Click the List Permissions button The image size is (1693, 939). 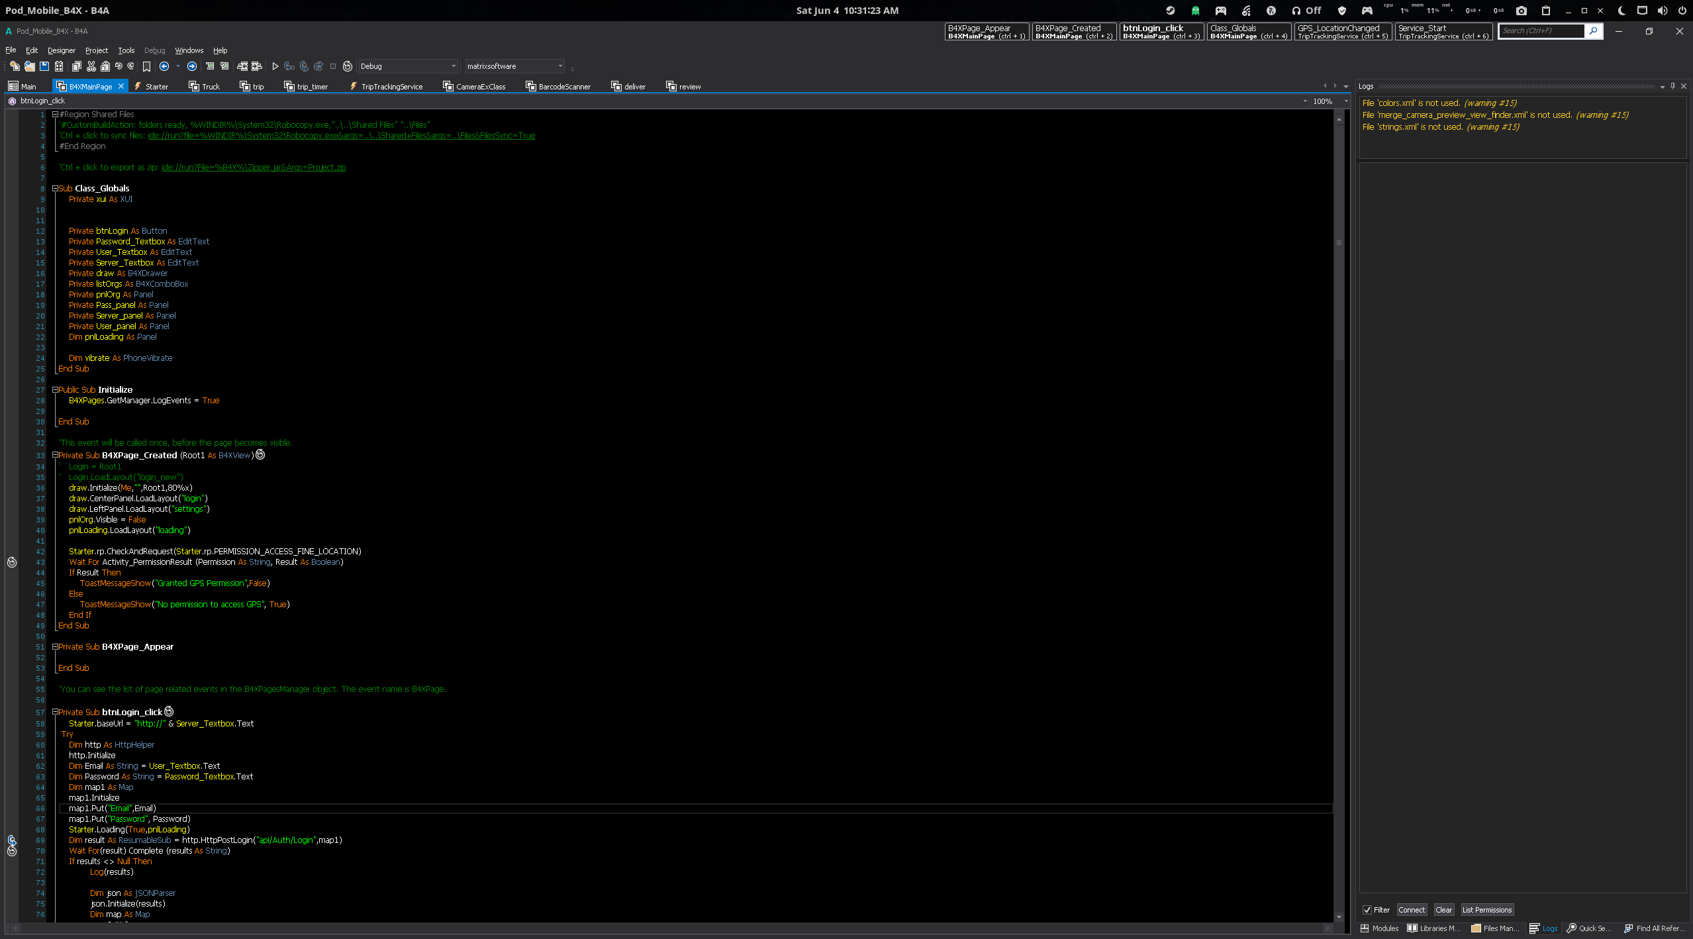click(1486, 910)
